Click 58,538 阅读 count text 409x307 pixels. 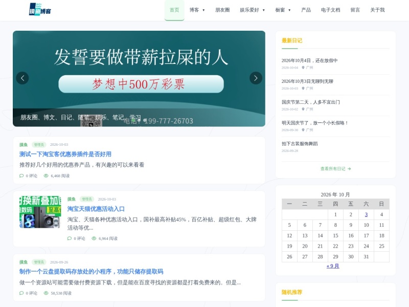61,293
